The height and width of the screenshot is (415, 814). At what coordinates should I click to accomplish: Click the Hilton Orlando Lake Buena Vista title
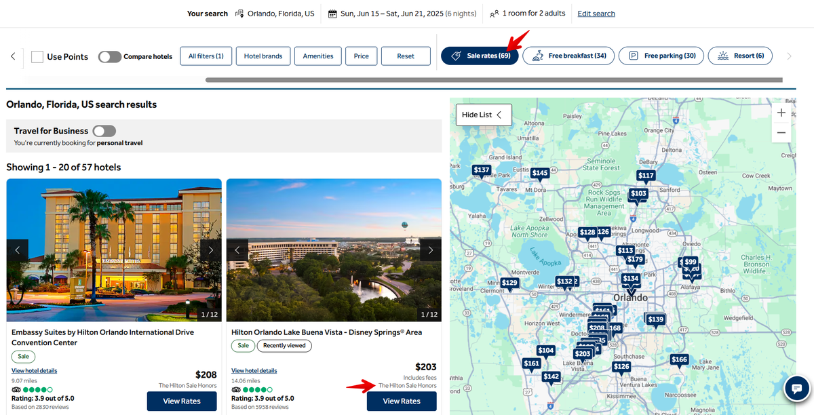pyautogui.click(x=327, y=332)
